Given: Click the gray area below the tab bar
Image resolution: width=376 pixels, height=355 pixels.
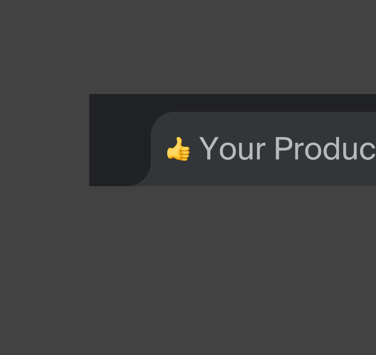Looking at the screenshot, I should point(188,270).
